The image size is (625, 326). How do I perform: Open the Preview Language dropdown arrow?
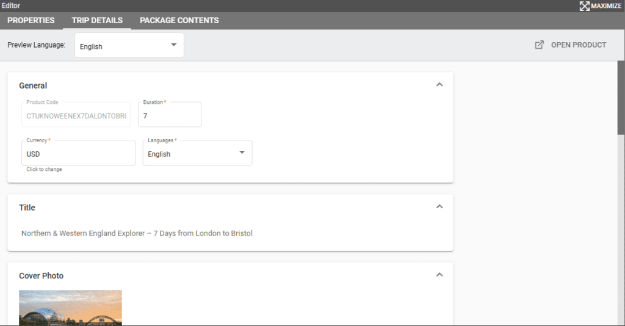[173, 45]
